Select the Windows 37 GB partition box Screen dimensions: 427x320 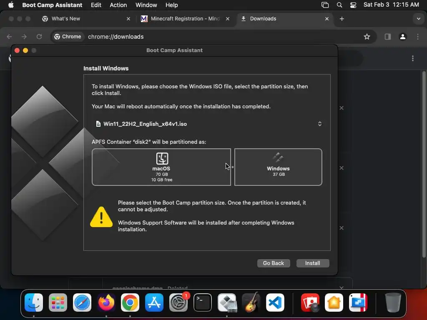(278, 167)
